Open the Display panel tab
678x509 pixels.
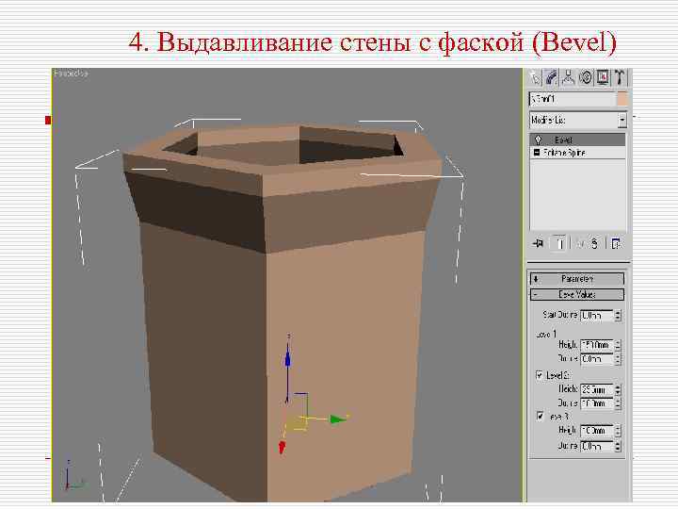[x=603, y=78]
